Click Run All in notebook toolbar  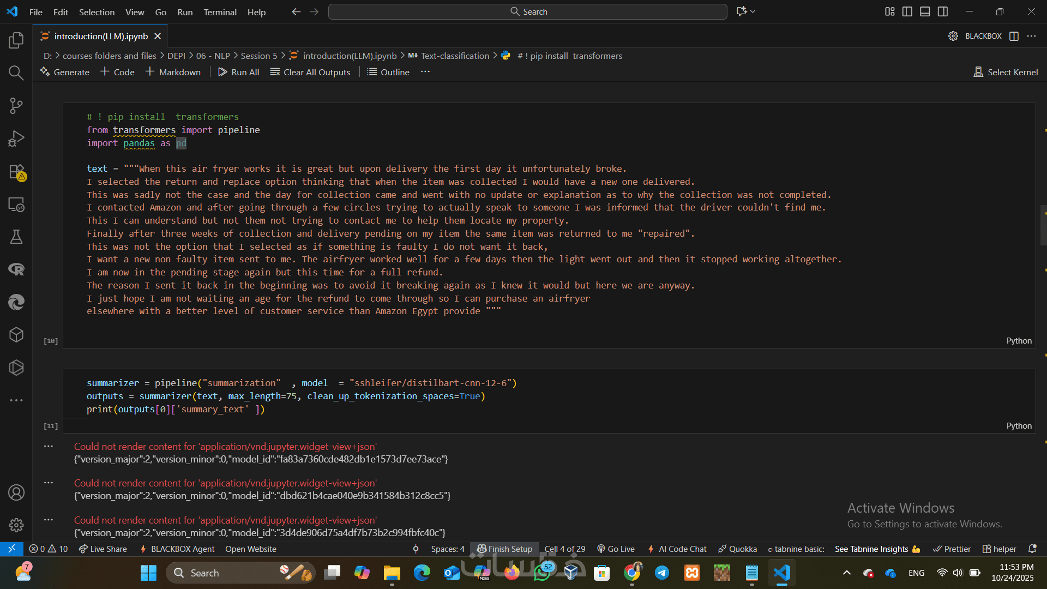(x=238, y=72)
